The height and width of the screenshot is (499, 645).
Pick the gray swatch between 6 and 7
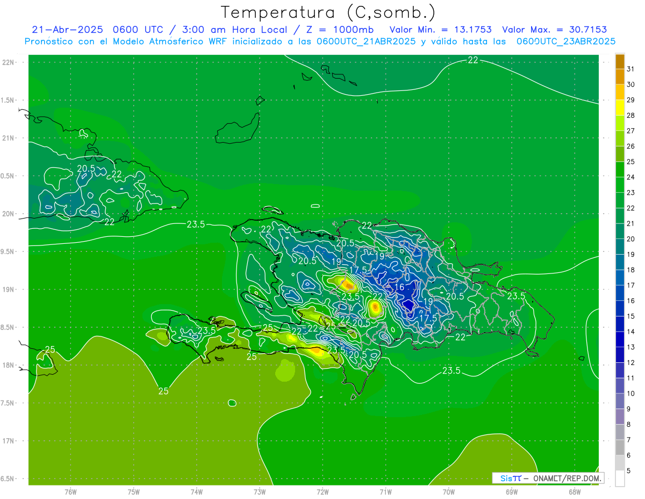point(620,448)
